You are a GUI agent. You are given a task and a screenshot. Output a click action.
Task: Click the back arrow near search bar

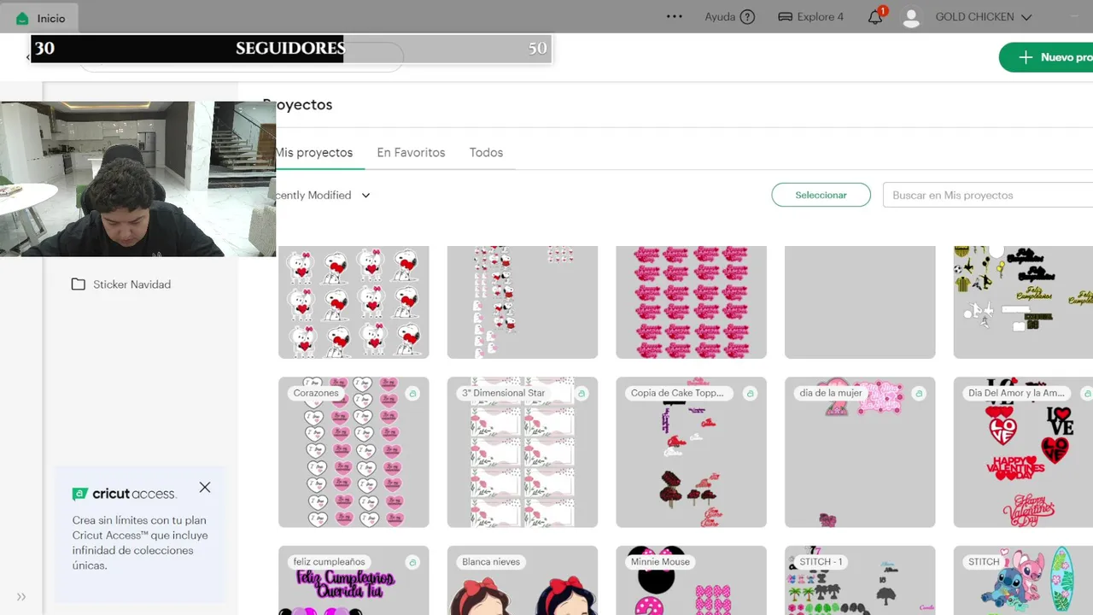click(27, 57)
